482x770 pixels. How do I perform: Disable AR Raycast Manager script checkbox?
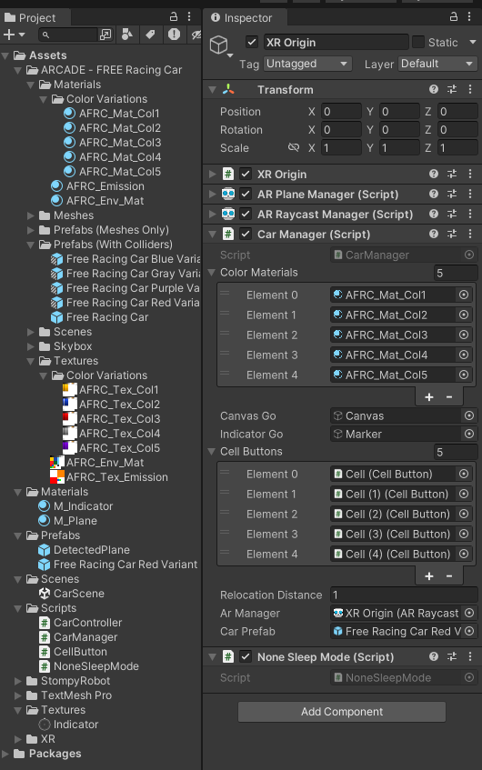[x=246, y=215]
